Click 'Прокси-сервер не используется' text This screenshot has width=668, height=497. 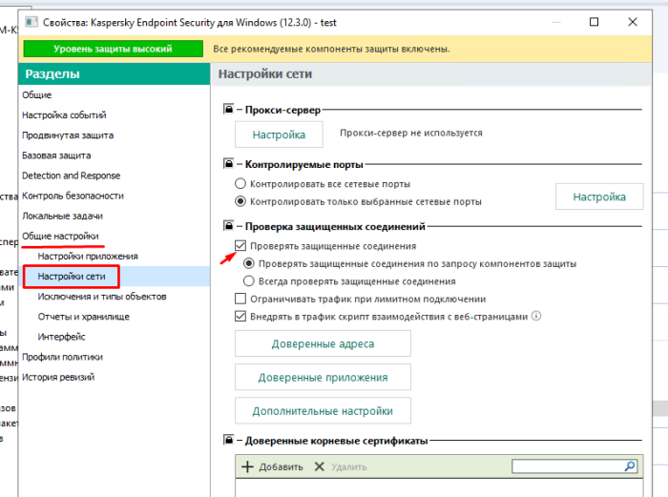pos(411,133)
